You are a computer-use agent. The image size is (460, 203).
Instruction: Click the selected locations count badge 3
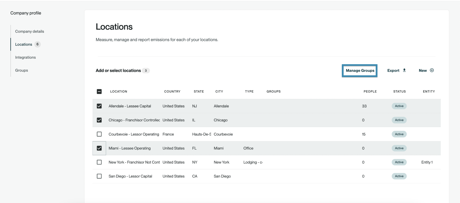click(x=146, y=70)
